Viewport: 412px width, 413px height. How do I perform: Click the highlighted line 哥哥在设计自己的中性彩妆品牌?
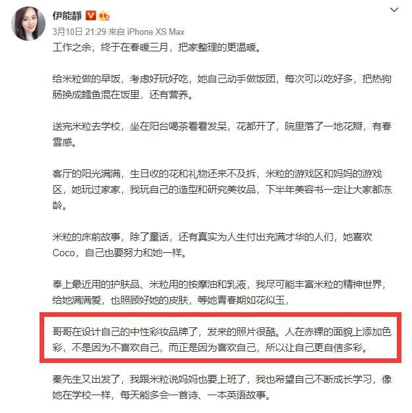tap(221, 332)
